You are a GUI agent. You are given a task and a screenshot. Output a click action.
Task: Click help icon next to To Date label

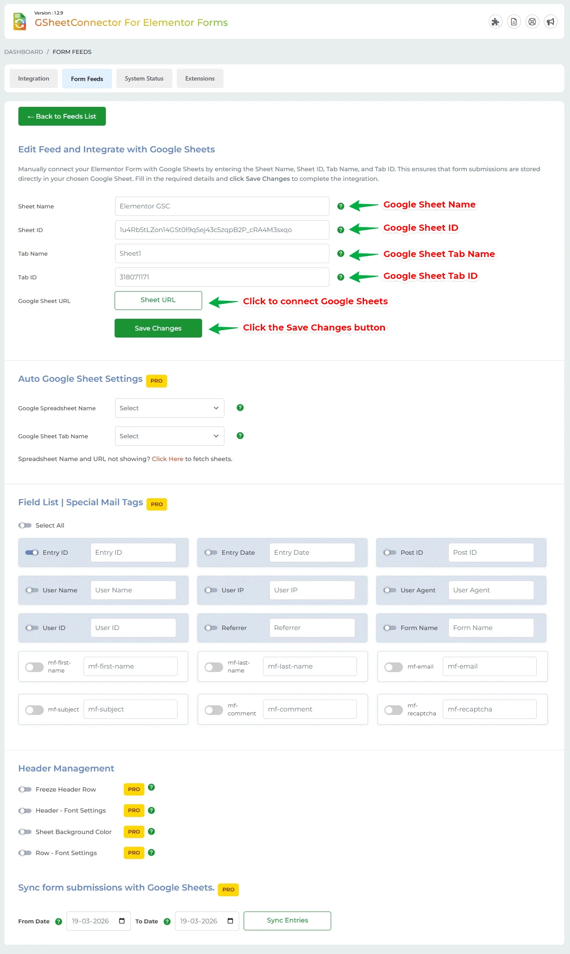167,922
